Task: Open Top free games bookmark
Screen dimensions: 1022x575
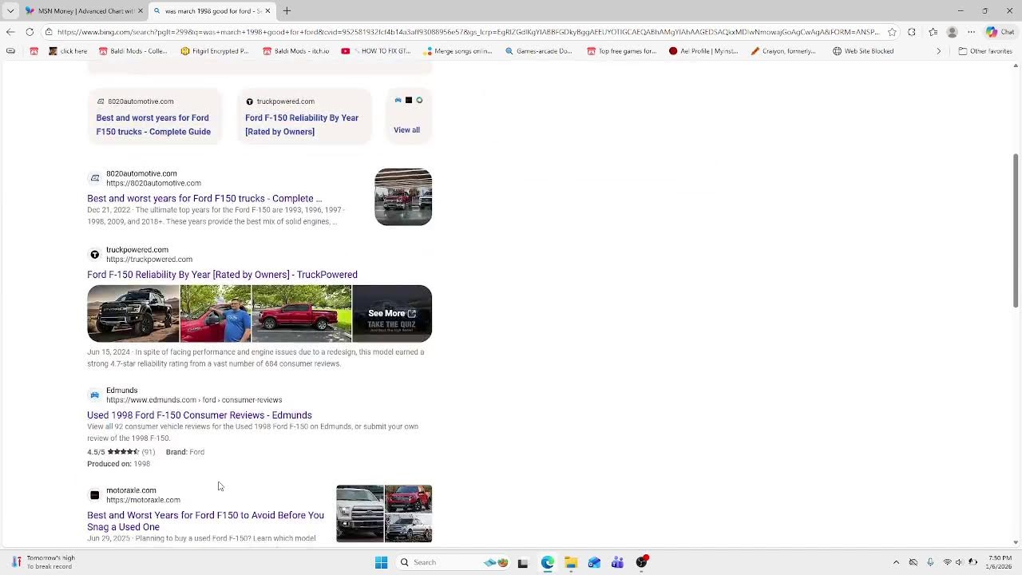Action: click(x=621, y=51)
